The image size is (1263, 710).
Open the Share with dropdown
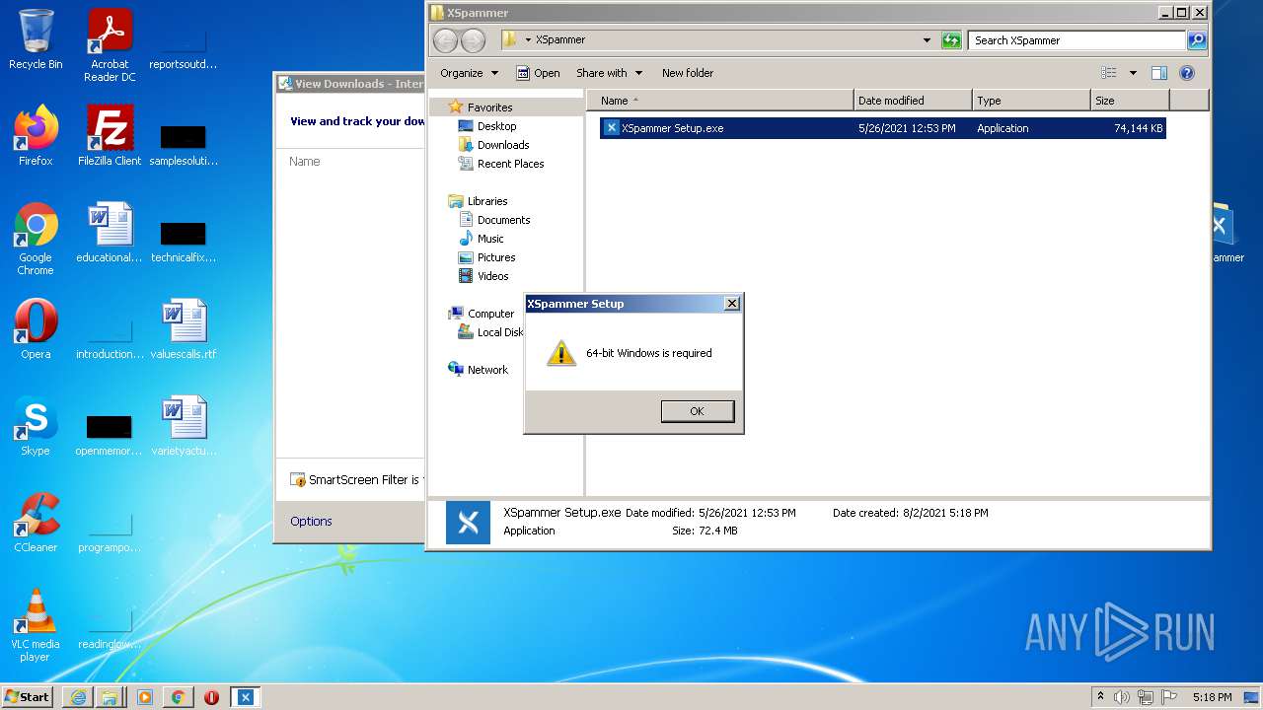click(x=609, y=73)
